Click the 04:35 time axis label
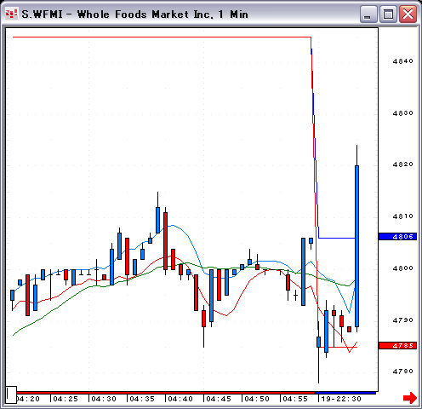The width and height of the screenshot is (422, 409). (x=142, y=399)
